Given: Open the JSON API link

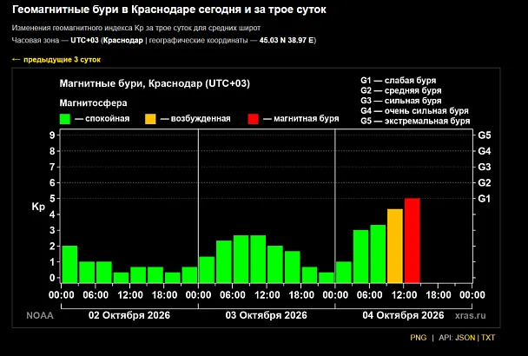Looking at the screenshot, I should coord(465,338).
